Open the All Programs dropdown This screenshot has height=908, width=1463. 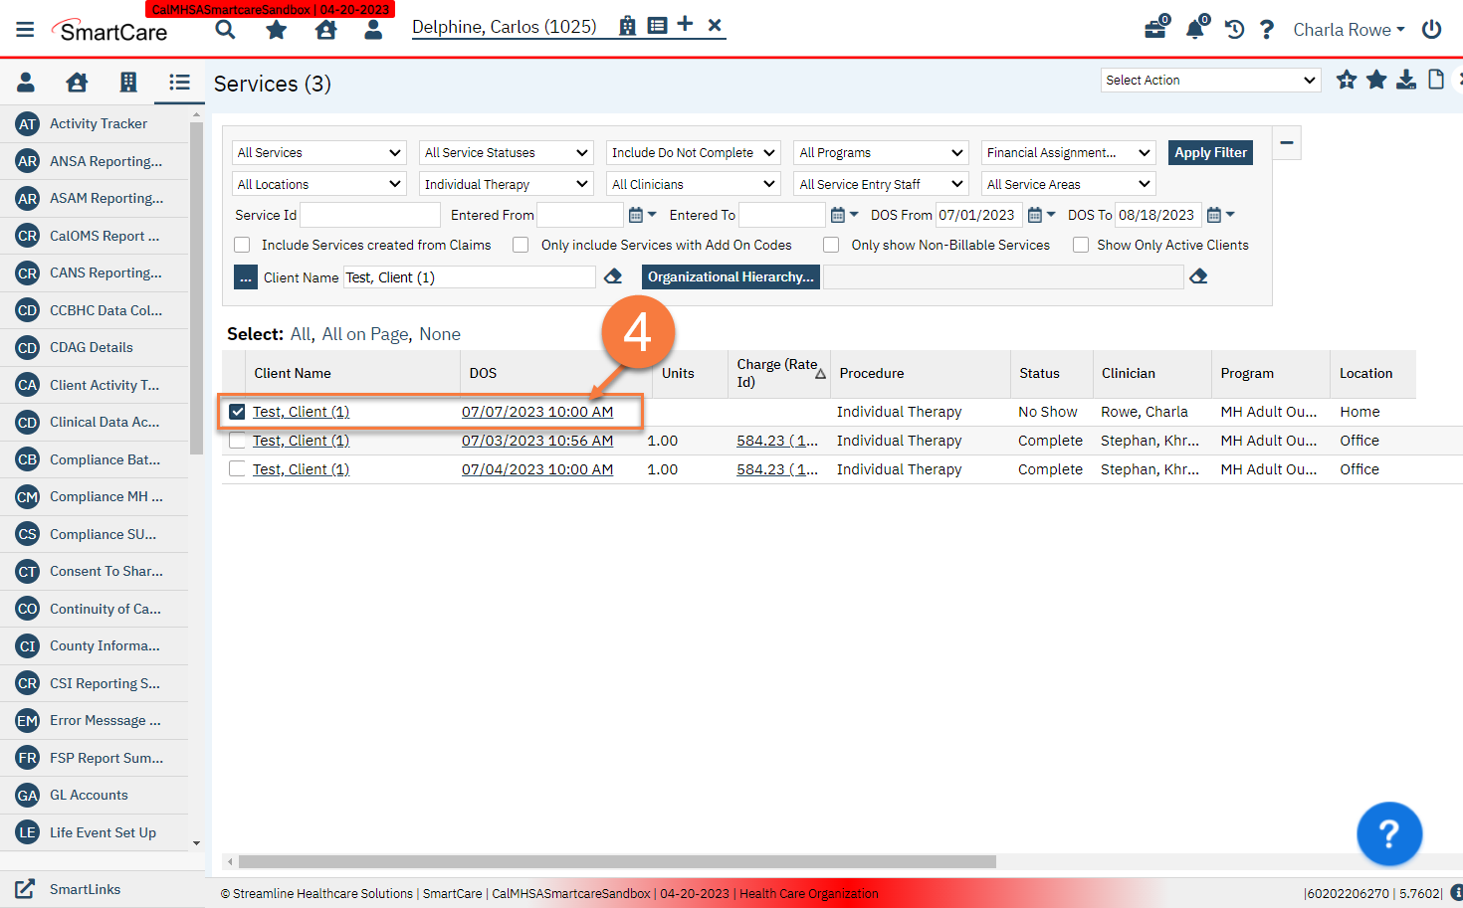coord(880,152)
